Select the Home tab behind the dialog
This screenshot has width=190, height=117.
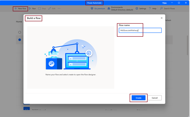(19, 22)
